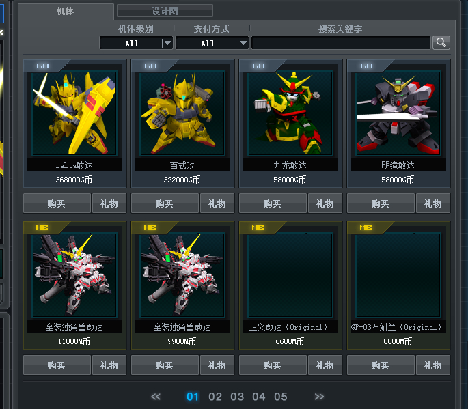Buy 明镜敢达 with the 购买 button
This screenshot has height=409, width=468.
[381, 203]
